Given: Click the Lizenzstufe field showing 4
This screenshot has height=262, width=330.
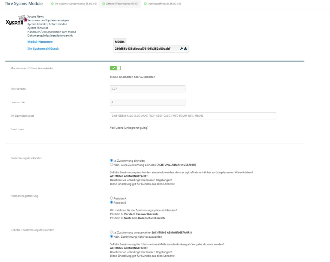Looking at the screenshot, I should coord(147,102).
